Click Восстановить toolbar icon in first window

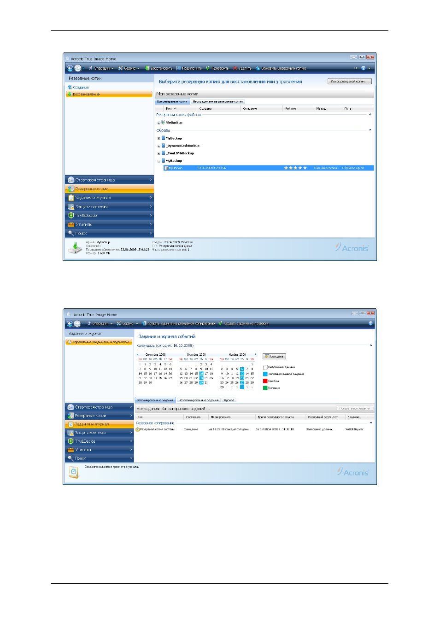(147, 68)
